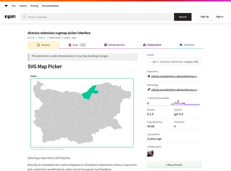Image resolution: width=231 pixels, height=171 pixels.
Task: Click the Total Files value 4
Action: [175, 126]
